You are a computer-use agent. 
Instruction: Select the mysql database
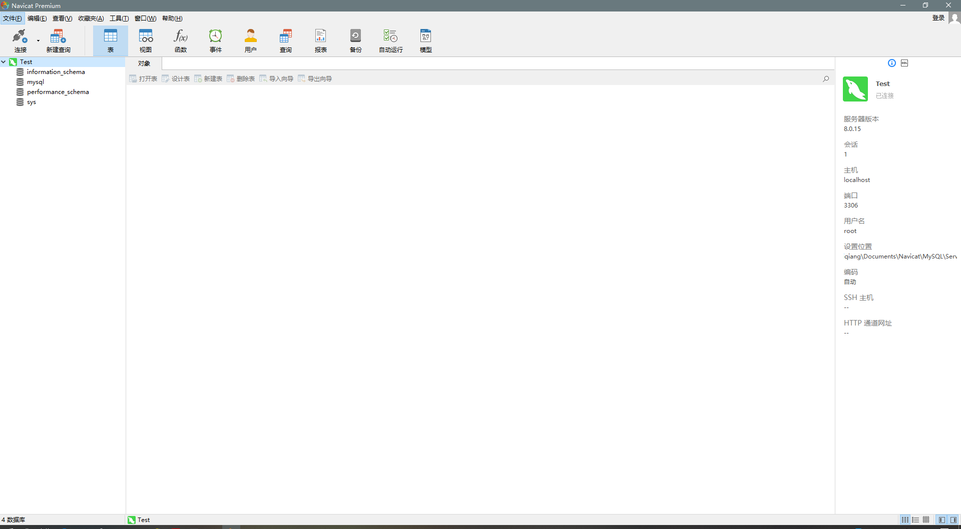coord(35,82)
